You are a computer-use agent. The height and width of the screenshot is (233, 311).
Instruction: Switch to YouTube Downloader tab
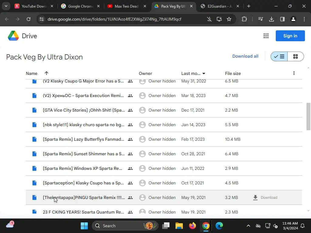pos(34,6)
